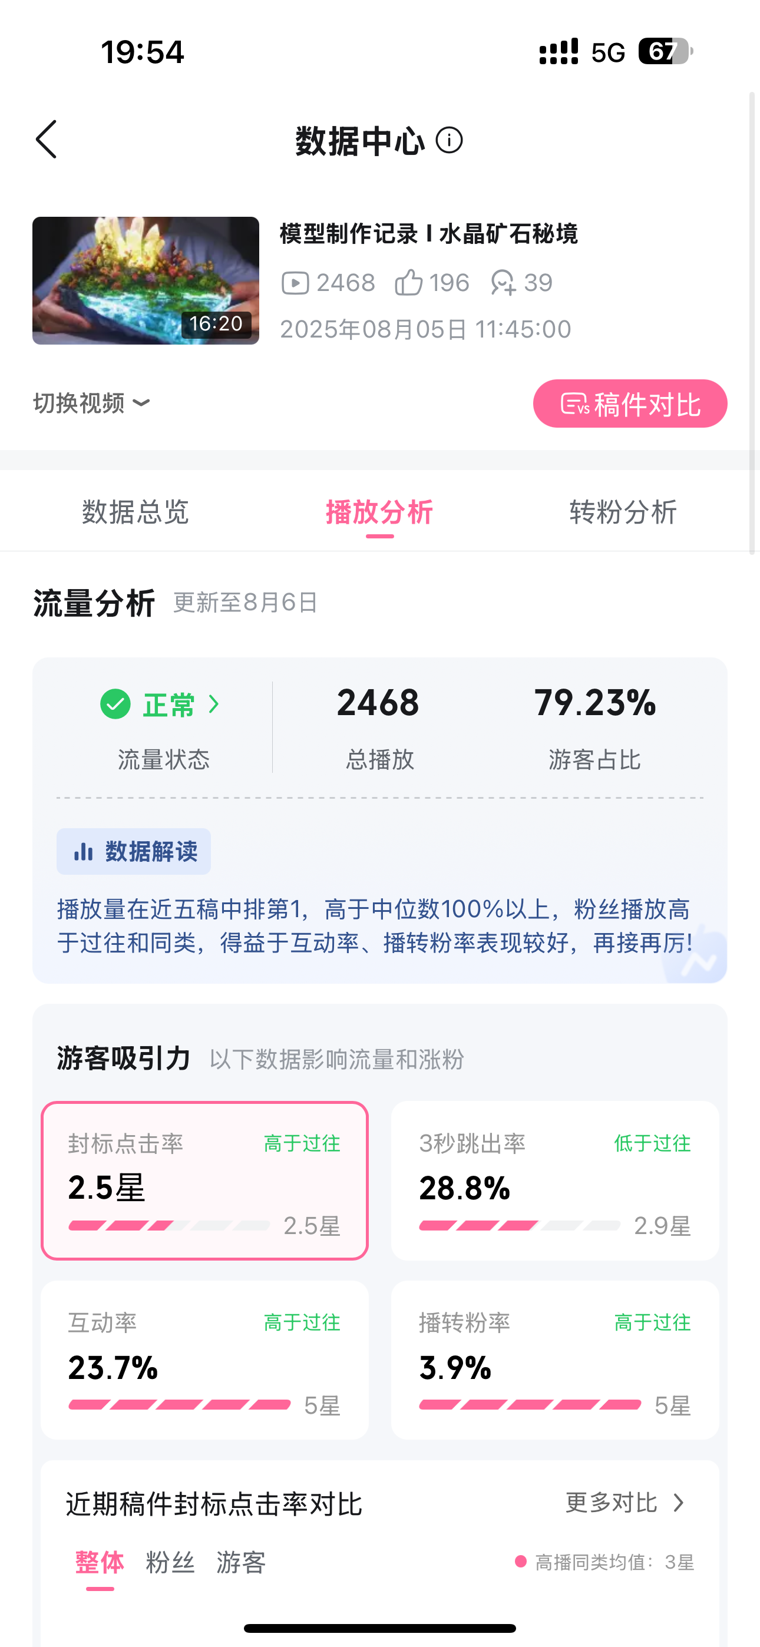760x1647 pixels.
Task: Select the 3秒跳出率 metric card
Action: 554,1180
